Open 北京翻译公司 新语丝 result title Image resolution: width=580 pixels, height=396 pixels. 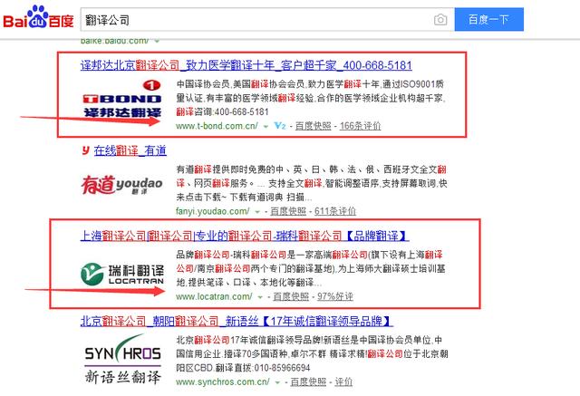point(237,321)
